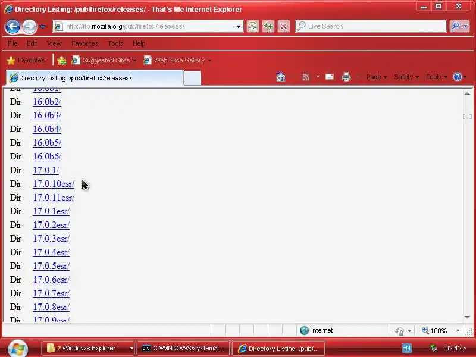Open the Favorites center star button
Viewport: 476px width, 357px height.
point(26,61)
